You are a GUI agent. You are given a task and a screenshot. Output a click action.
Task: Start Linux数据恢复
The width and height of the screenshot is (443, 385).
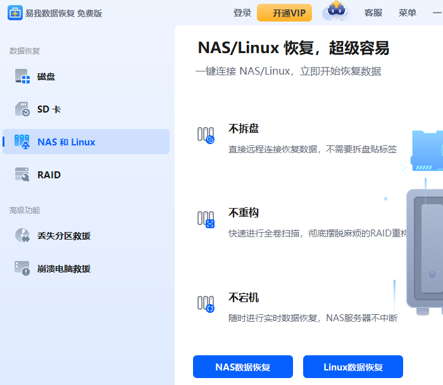353,367
